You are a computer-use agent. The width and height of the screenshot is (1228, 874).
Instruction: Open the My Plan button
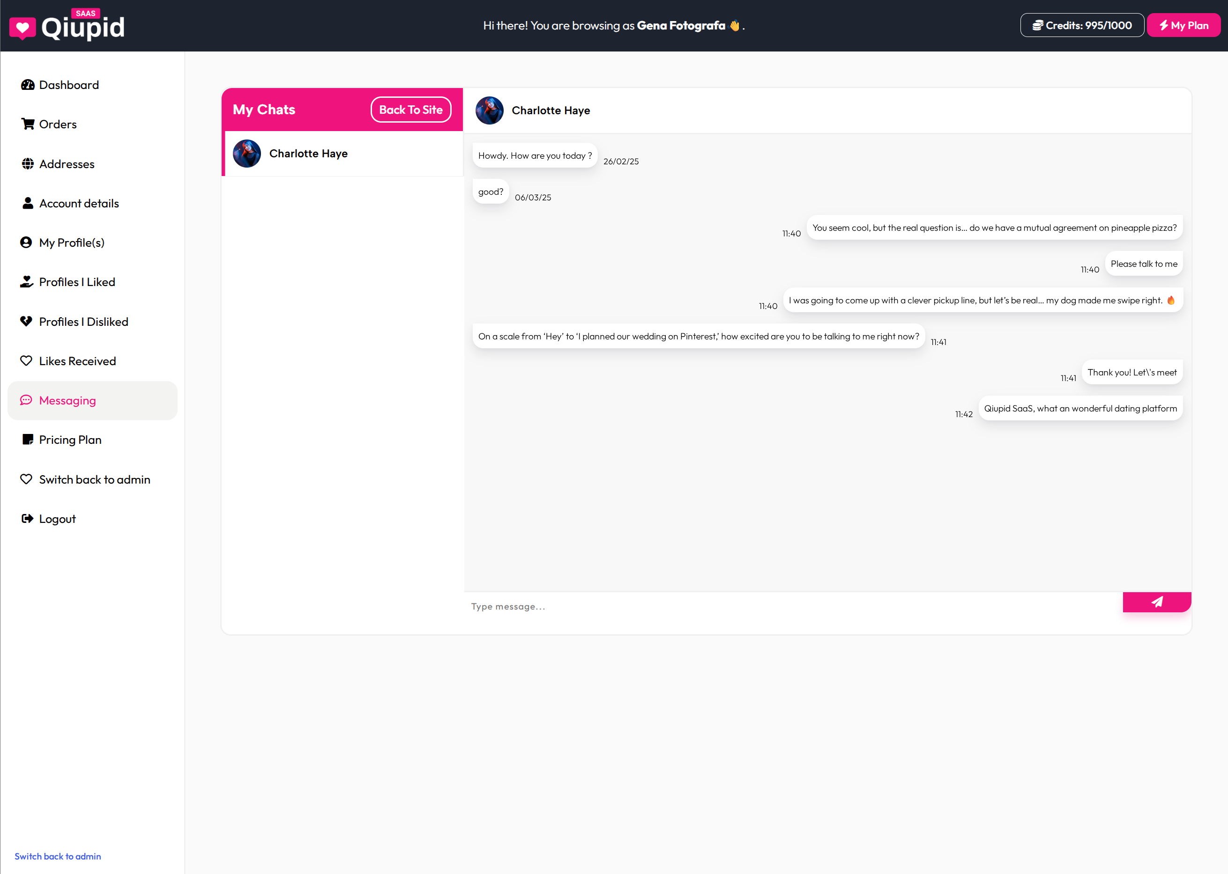click(x=1183, y=25)
